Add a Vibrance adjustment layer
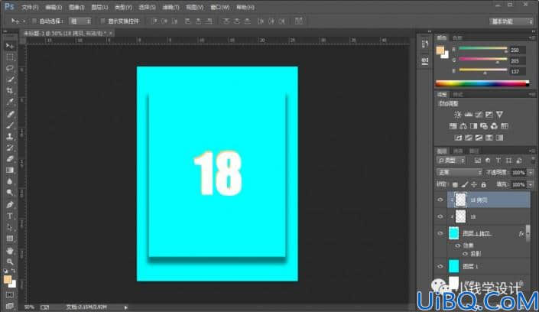 pyautogui.click(x=499, y=115)
